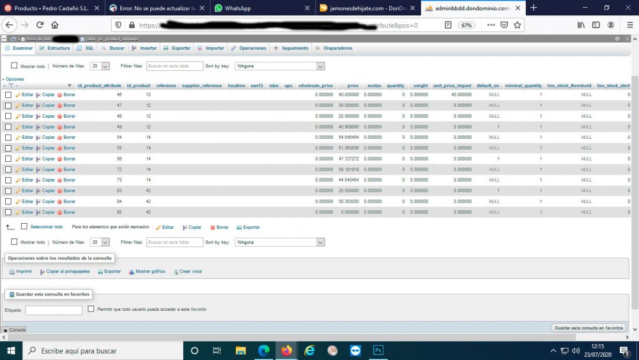Select row with id_product_attribute 72

click(8, 169)
